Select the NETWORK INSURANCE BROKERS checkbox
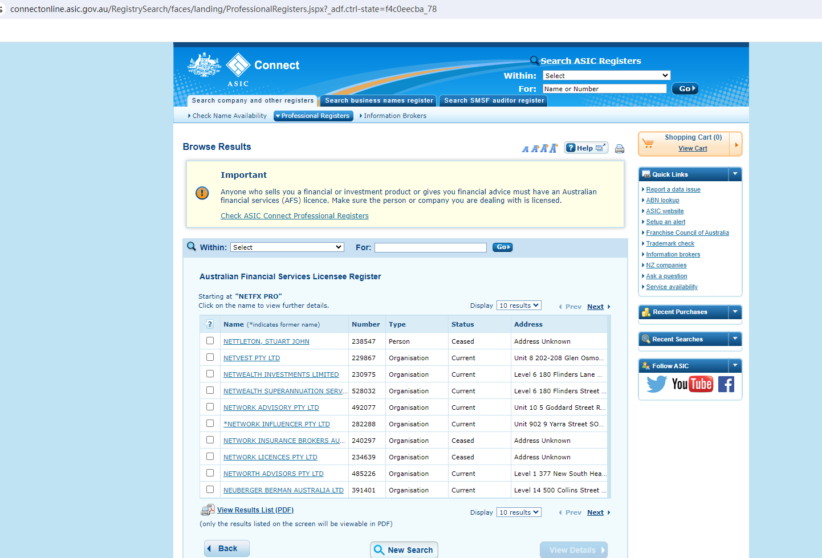Screen dimensions: 822x558 pyautogui.click(x=210, y=440)
